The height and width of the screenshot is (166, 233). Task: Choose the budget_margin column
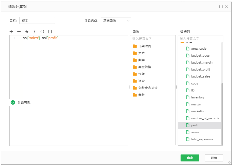tap(202, 62)
